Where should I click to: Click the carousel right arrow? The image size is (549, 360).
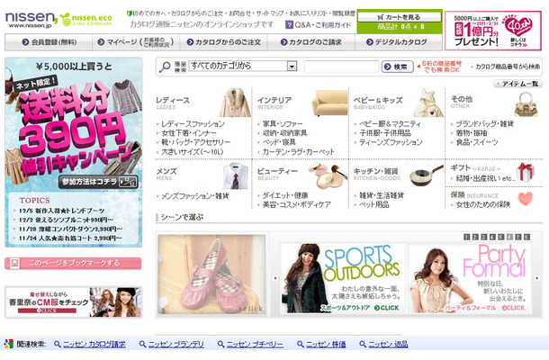click(536, 278)
